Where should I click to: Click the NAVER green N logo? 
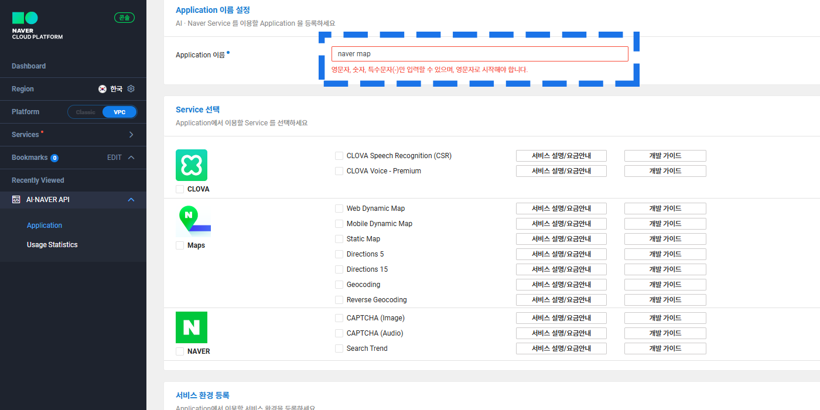(192, 327)
